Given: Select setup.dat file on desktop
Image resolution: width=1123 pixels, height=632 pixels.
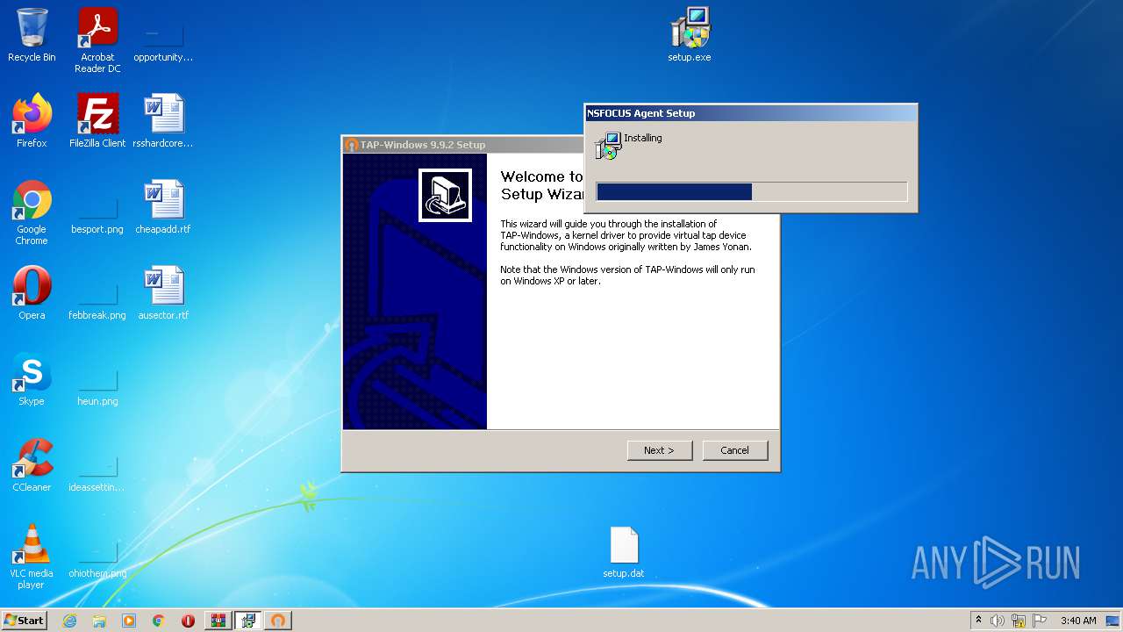Looking at the screenshot, I should (624, 552).
